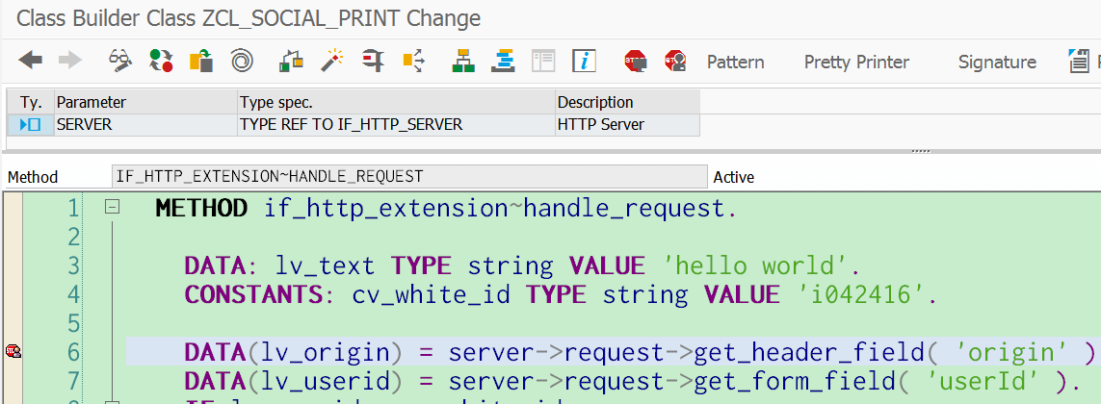Click the 'Type spec.' column header
This screenshot has width=1101, height=404.
click(396, 102)
